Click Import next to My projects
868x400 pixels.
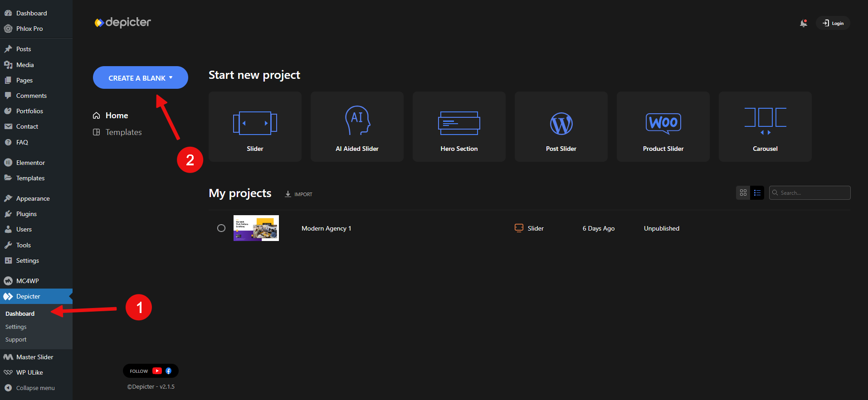(x=298, y=194)
